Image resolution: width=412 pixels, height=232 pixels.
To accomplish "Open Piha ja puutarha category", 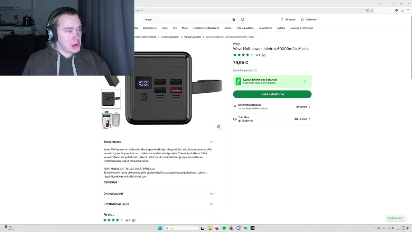I will tap(245, 28).
